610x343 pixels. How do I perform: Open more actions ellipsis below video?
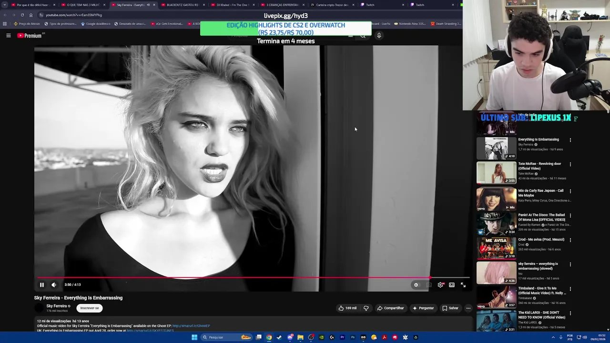468,308
